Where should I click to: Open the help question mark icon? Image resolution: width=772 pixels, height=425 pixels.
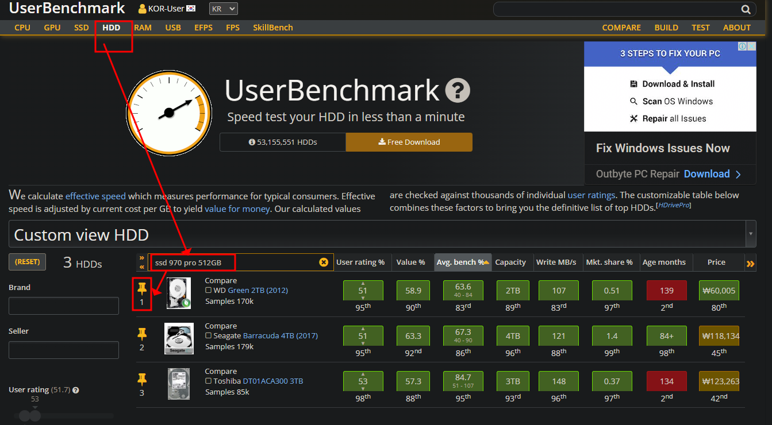tap(458, 90)
